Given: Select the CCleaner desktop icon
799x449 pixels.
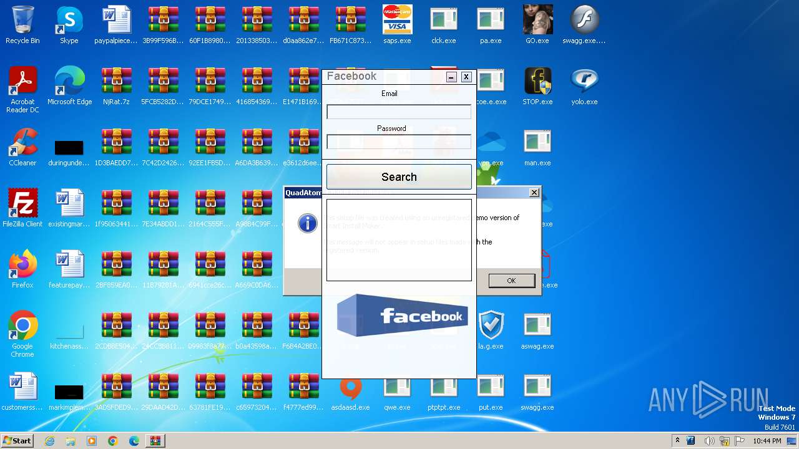Looking at the screenshot, I should point(22,147).
